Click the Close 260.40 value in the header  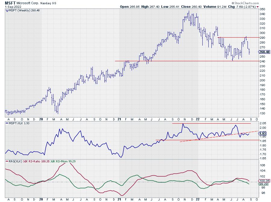click(x=191, y=7)
